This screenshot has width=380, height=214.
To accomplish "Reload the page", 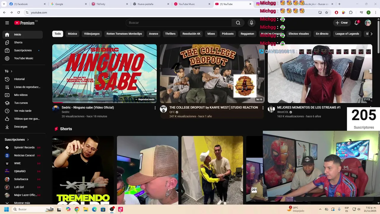I will pos(18,12).
